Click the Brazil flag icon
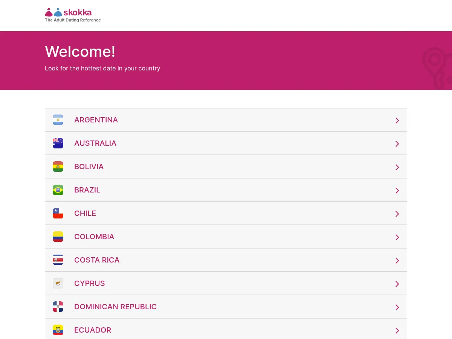Screen dimensions: 452x339 58,190
